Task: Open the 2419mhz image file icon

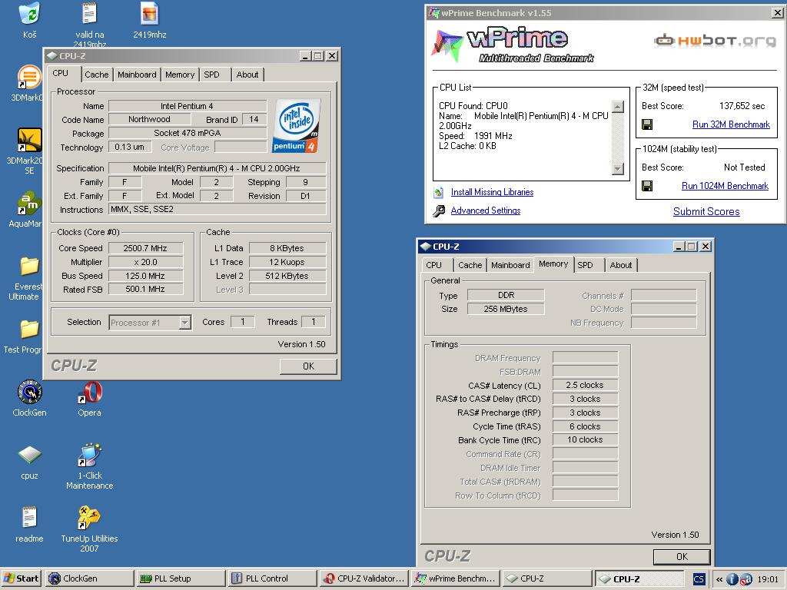Action: [150, 14]
